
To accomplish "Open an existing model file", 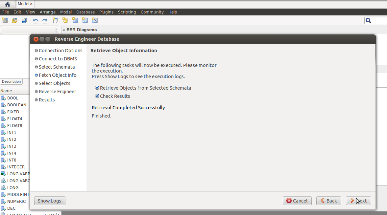I will [14, 20].
